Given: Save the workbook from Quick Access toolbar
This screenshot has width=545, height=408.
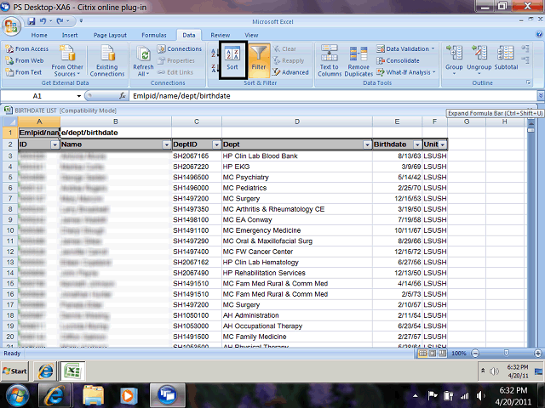Looking at the screenshot, I should pos(32,21).
